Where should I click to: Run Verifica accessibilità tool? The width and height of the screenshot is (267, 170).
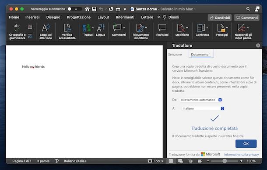pyautogui.click(x=67, y=31)
